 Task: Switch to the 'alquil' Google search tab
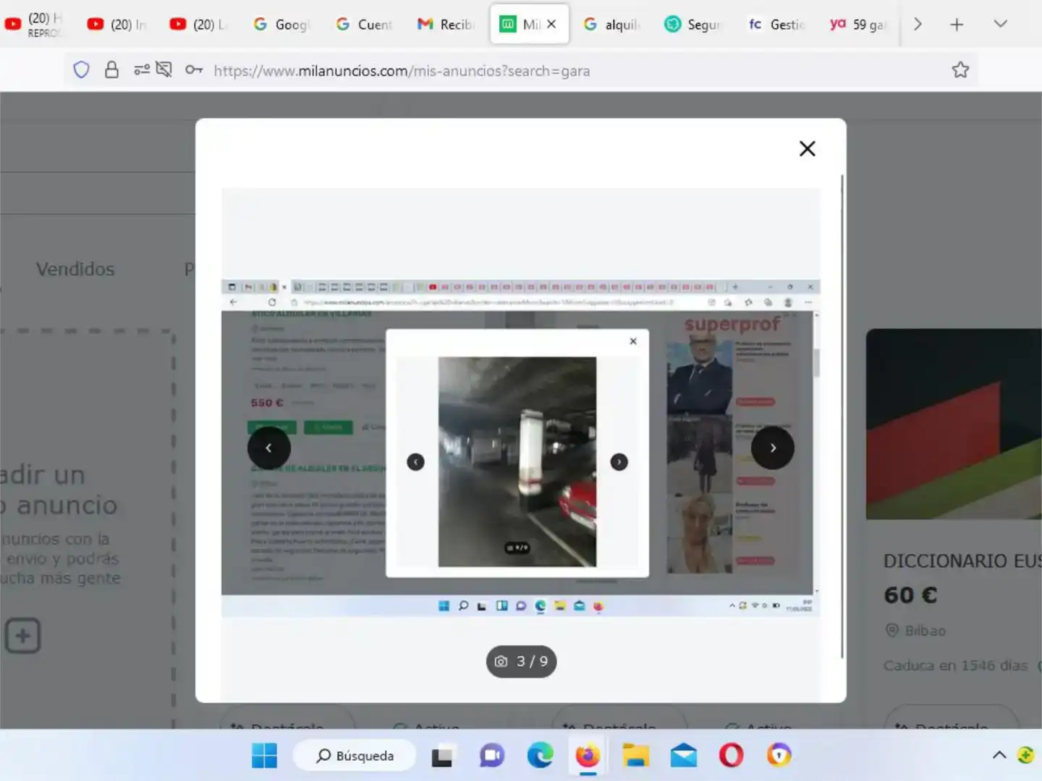612,24
